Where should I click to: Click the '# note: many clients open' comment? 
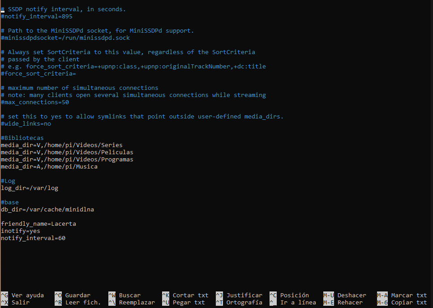[x=133, y=95]
